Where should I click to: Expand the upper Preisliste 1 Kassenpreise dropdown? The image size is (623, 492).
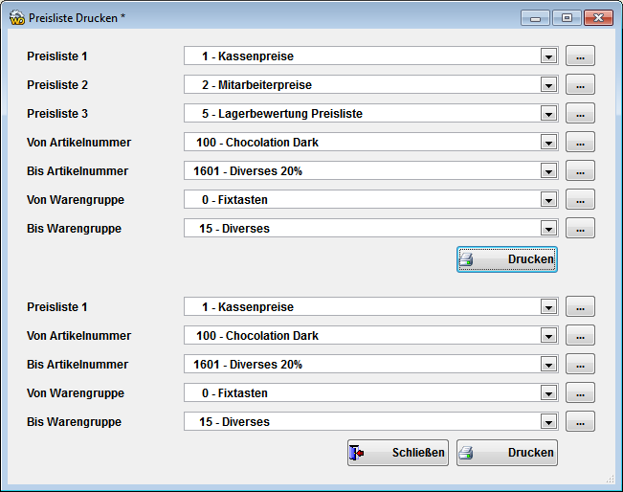[548, 56]
